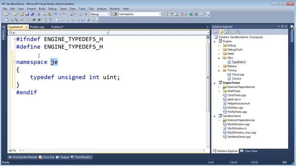Click the Properties icon in Solution Explorer toolbar

[x=215, y=32]
